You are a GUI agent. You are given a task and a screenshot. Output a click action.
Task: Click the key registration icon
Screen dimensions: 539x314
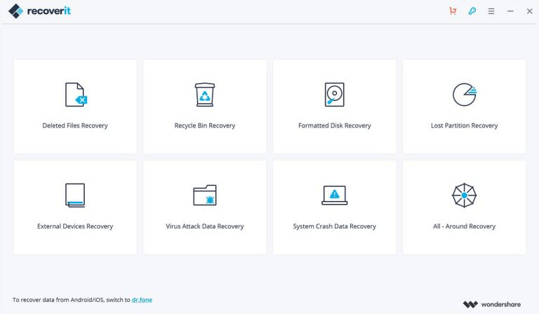tap(472, 11)
